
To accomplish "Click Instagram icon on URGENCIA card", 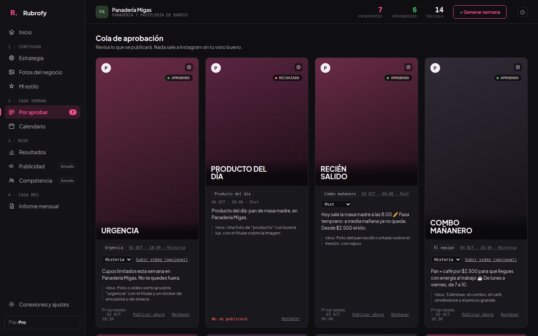I will coord(189,67).
